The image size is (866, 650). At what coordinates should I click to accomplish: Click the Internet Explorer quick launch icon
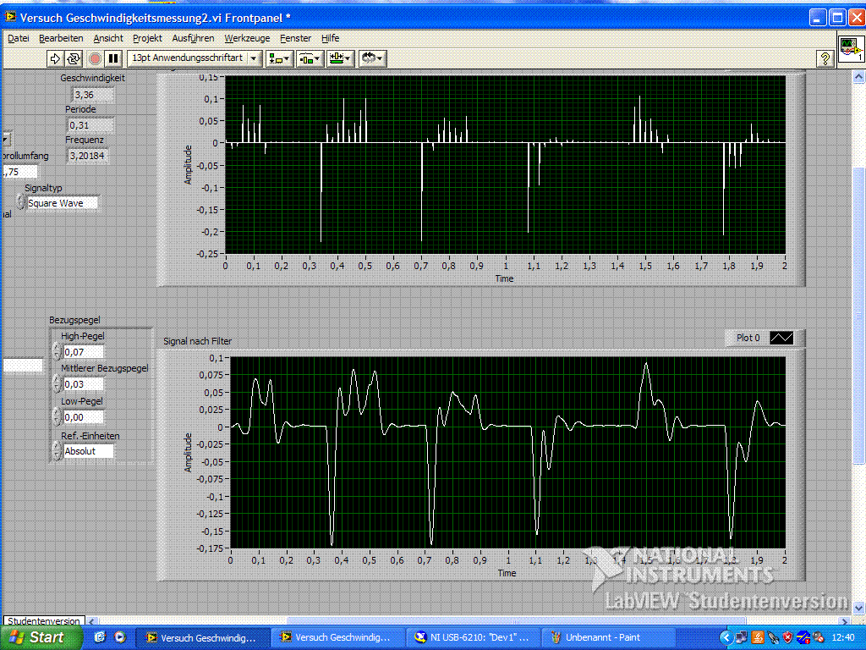point(100,637)
